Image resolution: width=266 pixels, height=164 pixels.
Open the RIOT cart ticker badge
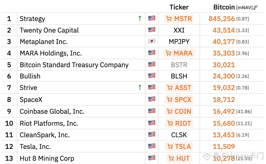tap(179, 123)
